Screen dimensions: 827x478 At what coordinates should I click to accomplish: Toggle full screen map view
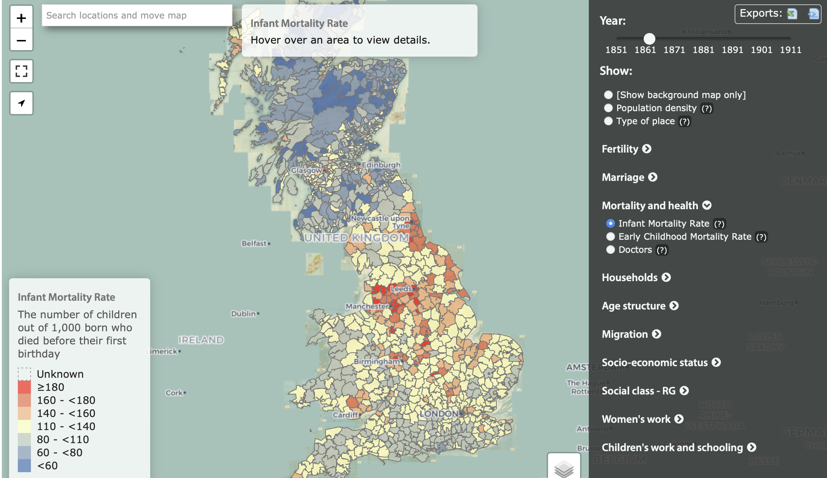pos(21,71)
